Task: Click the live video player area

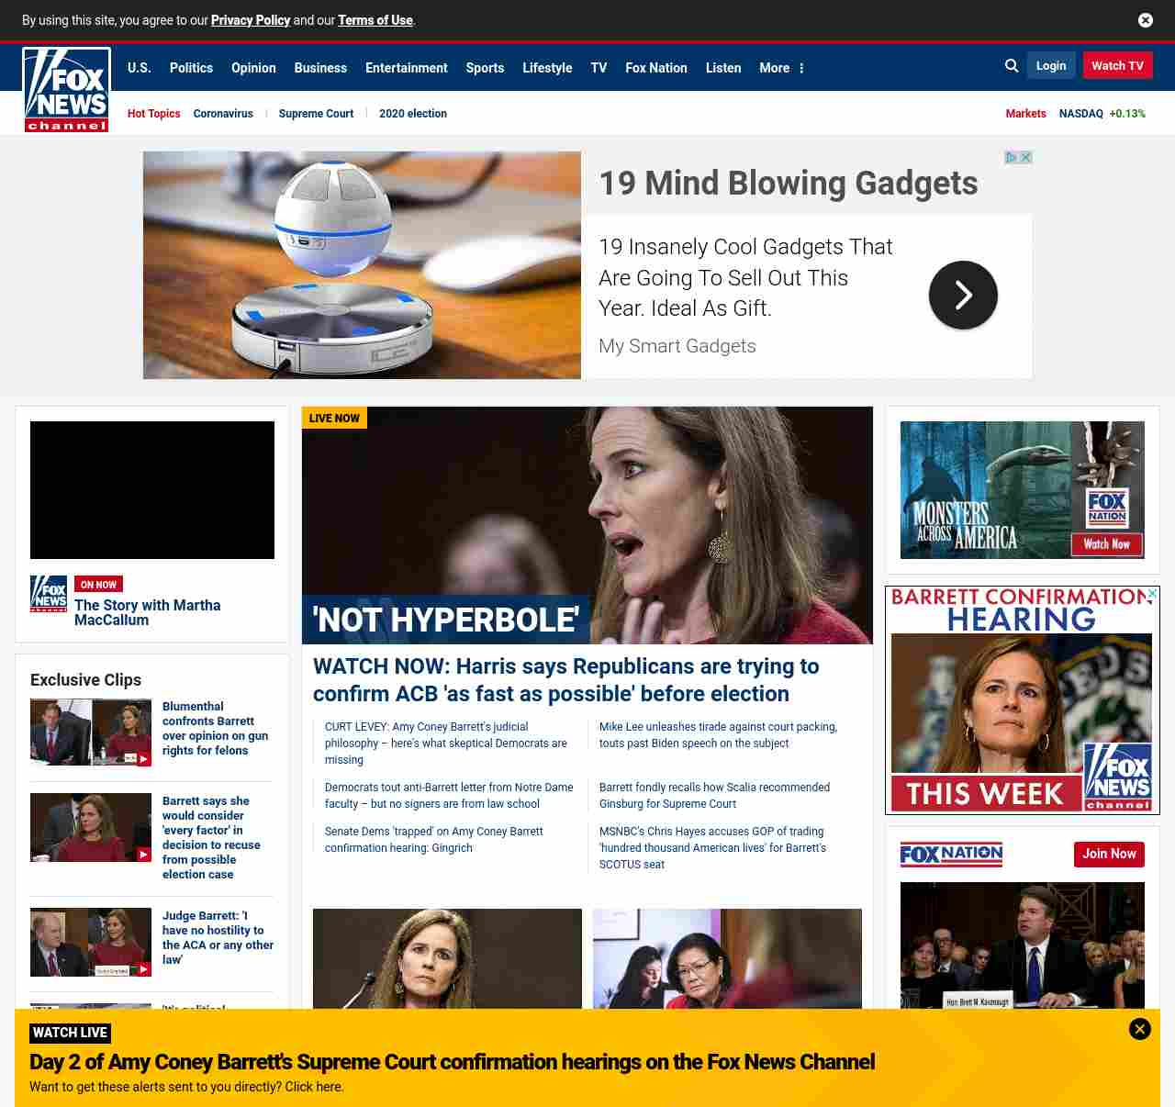Action: click(x=152, y=490)
